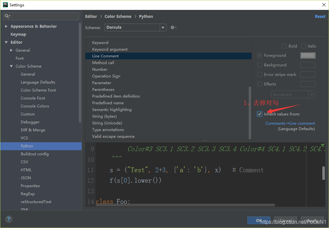Select Custom color scheme page
Screen dimensions: 329x228
[x=28, y=114]
